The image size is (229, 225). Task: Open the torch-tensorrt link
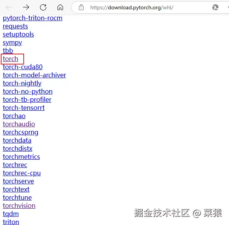point(24,108)
